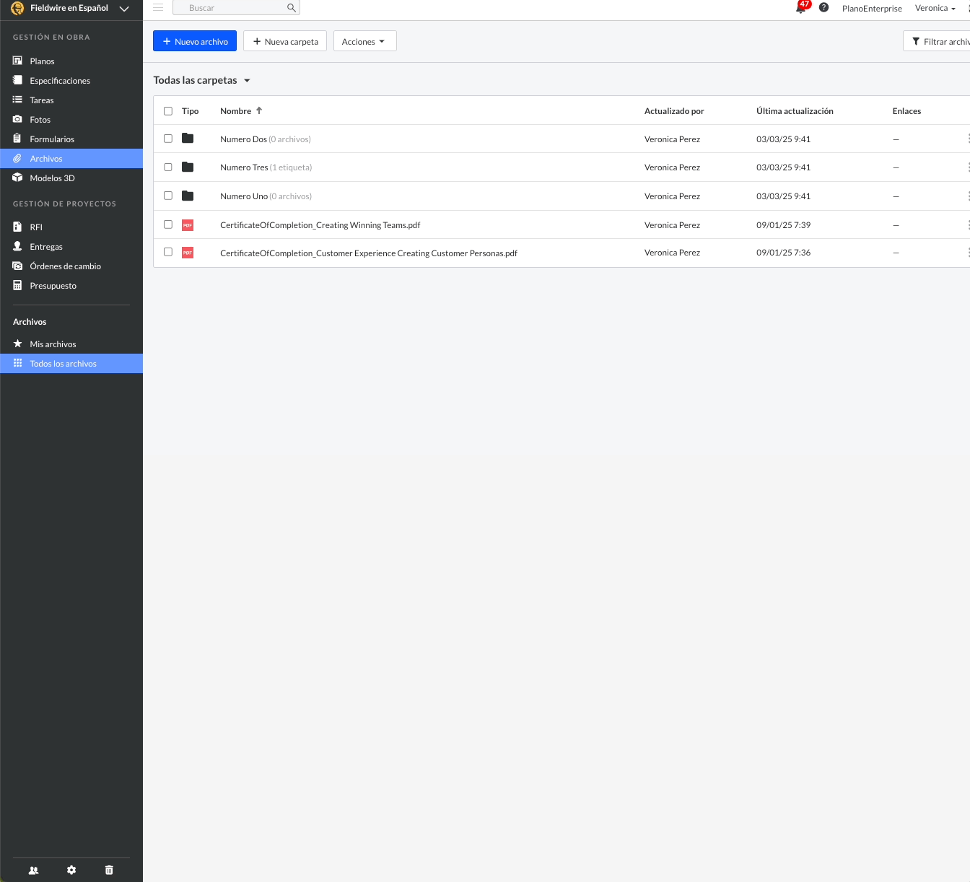Open Numero Tres folder name
Viewport: 970px width, 882px height.
tap(244, 167)
